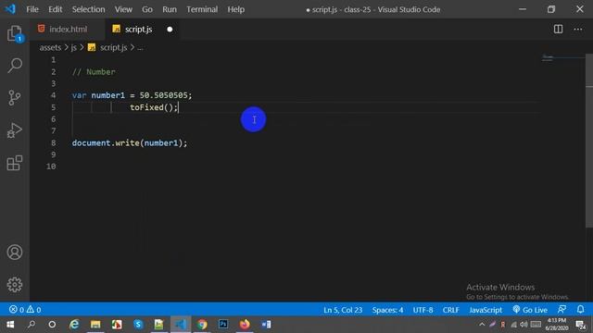Open the Accounts menu icon
Viewport: 593px width, 333px height.
(15, 253)
